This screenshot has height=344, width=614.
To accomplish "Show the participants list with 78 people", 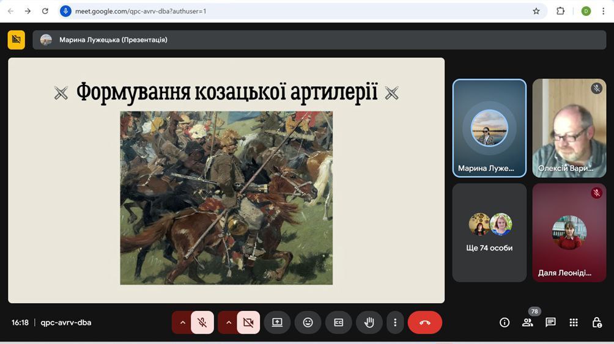I will click(527, 323).
